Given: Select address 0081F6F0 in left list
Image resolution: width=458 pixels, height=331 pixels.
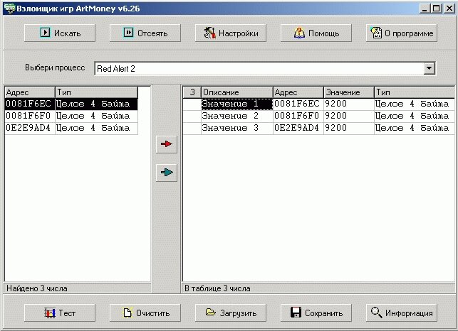Looking at the screenshot, I should point(29,116).
